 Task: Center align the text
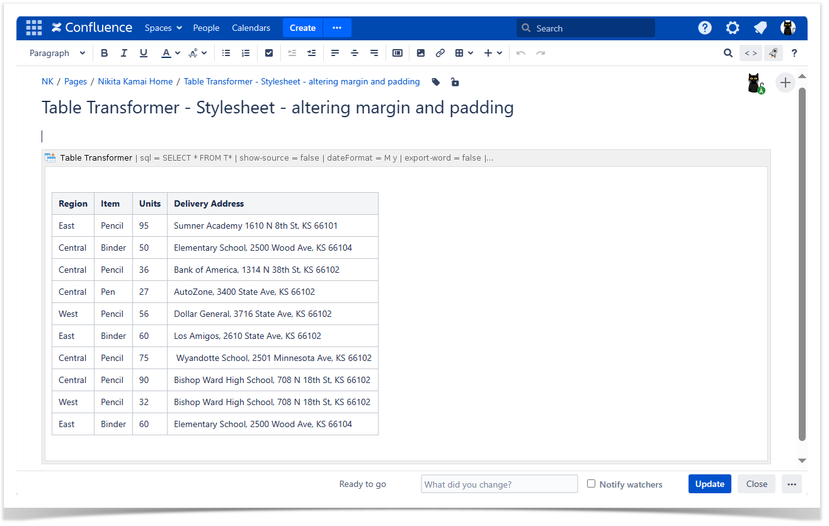coord(355,54)
